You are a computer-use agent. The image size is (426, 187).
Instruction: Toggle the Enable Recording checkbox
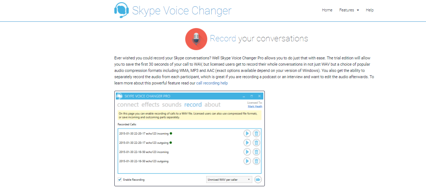pos(120,180)
